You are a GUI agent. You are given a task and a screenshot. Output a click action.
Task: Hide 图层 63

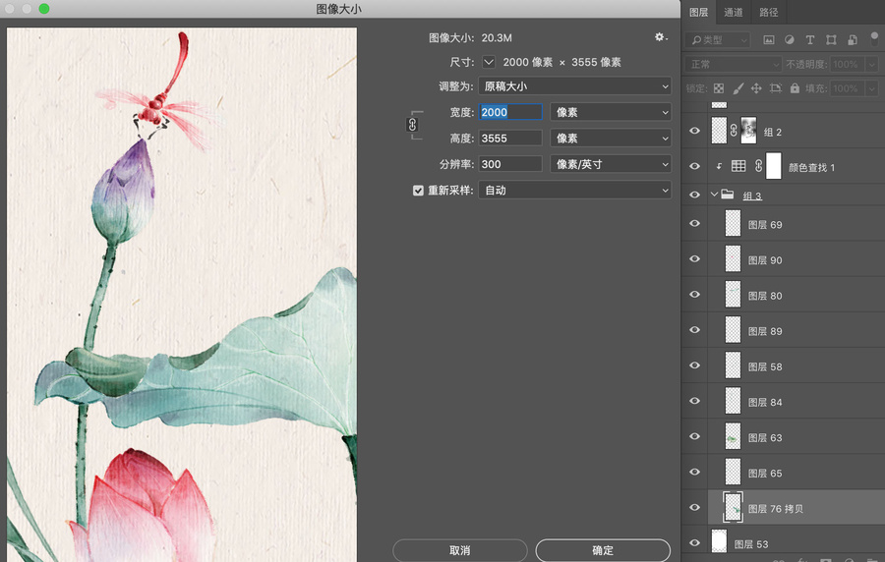point(695,437)
